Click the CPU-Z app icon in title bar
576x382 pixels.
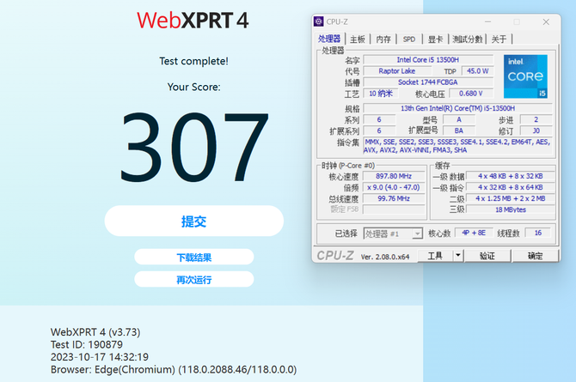tap(318, 21)
